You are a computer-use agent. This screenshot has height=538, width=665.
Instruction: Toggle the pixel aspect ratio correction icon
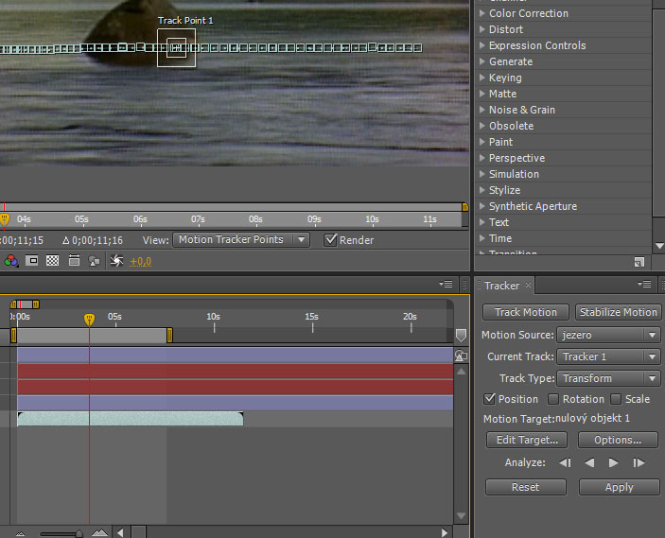[74, 260]
